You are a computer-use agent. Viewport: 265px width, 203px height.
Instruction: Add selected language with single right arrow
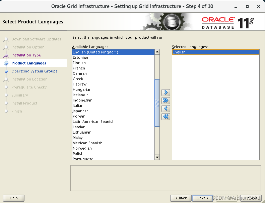click(165, 92)
